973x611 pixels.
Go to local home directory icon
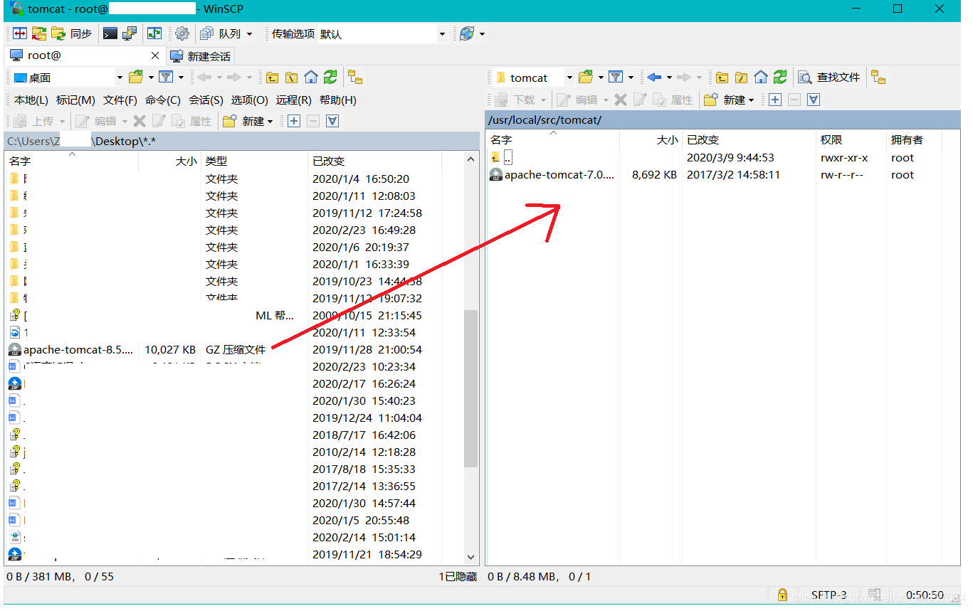point(311,78)
